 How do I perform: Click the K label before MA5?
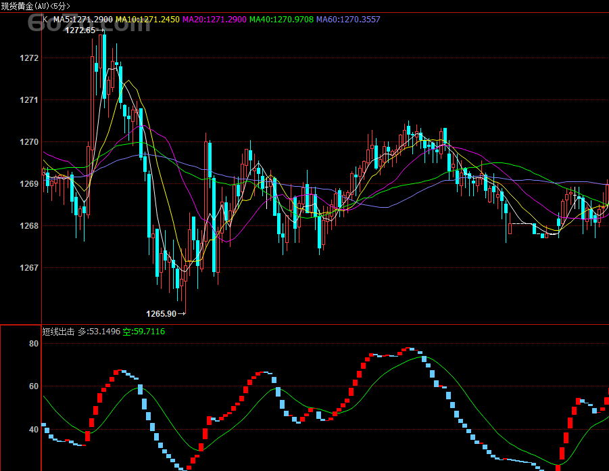pyautogui.click(x=45, y=20)
